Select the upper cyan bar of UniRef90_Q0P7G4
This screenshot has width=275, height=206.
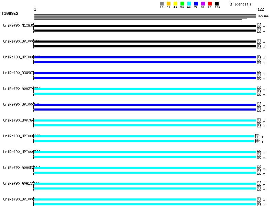[145, 121]
